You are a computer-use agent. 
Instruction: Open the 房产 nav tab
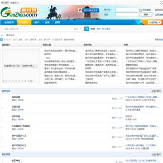pyautogui.click(x=37, y=22)
